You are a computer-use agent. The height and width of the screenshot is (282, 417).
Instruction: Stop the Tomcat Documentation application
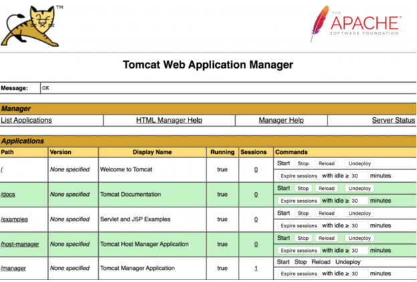click(303, 189)
